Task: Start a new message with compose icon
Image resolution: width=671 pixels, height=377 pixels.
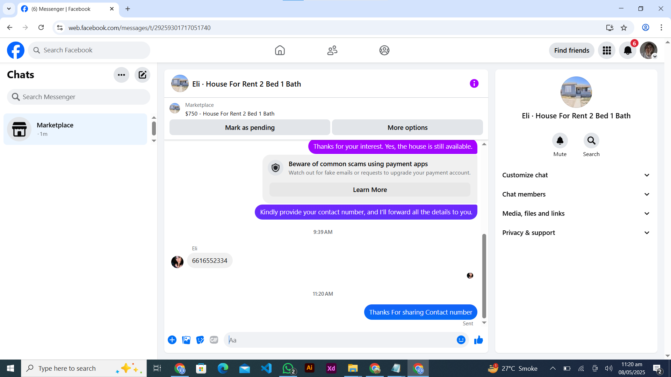Action: [143, 75]
